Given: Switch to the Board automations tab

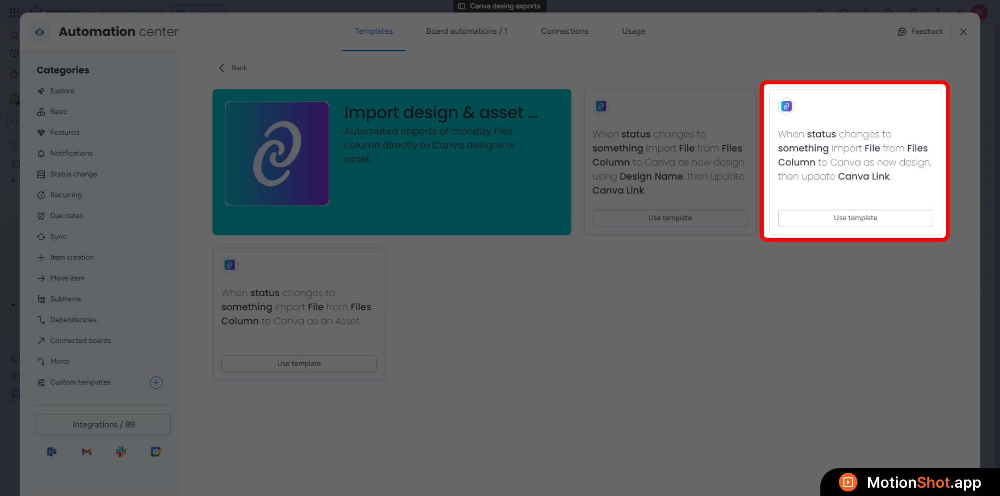Looking at the screenshot, I should point(467,31).
